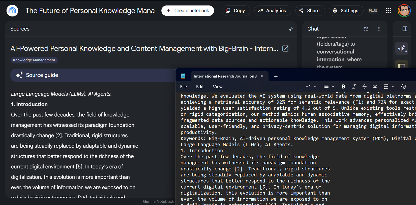Open source in new window icon
This screenshot has width=416, height=205.
click(285, 48)
